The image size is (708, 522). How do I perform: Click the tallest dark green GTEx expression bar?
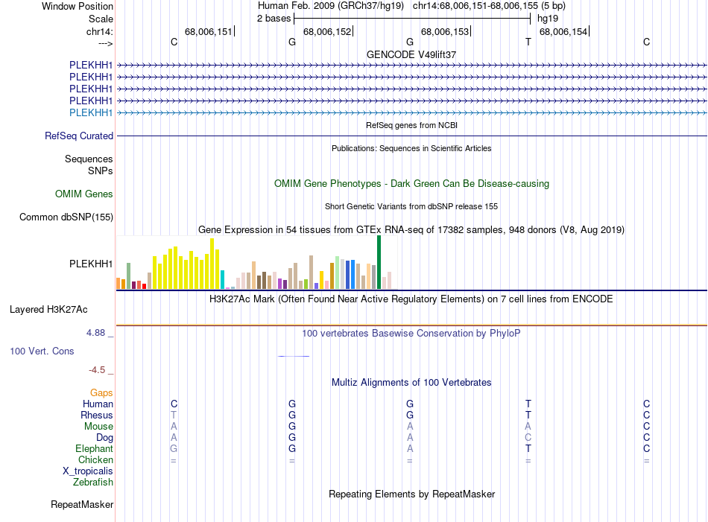point(379,262)
